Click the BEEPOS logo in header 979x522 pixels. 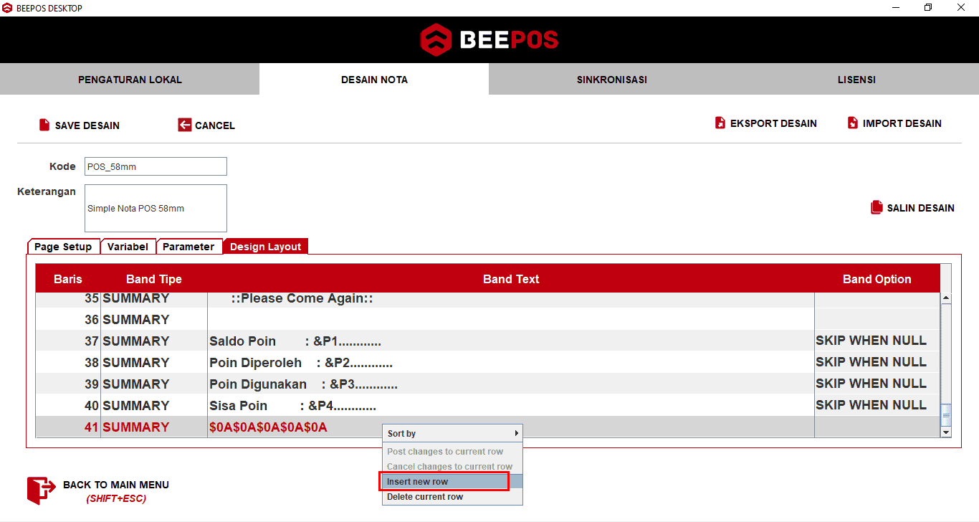489,39
